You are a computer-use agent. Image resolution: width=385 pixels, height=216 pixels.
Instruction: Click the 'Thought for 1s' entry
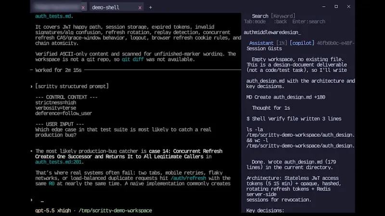[271, 108]
